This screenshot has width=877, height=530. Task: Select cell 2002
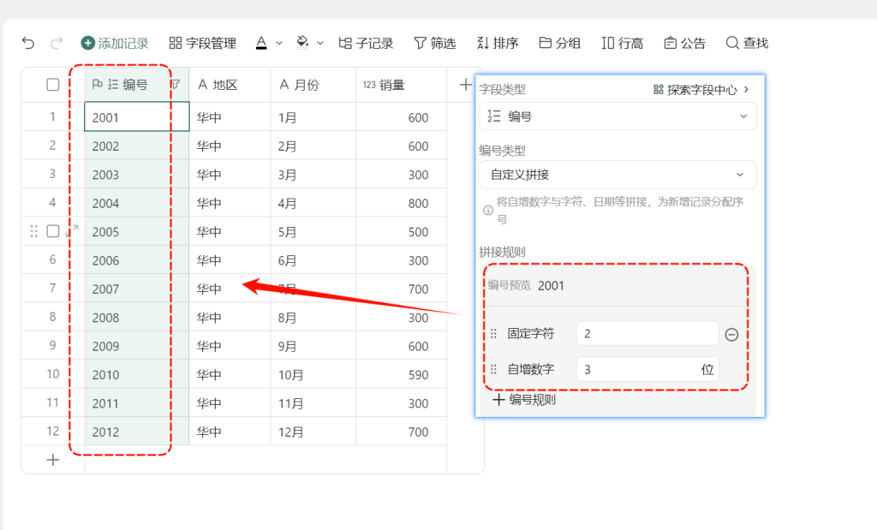136,146
